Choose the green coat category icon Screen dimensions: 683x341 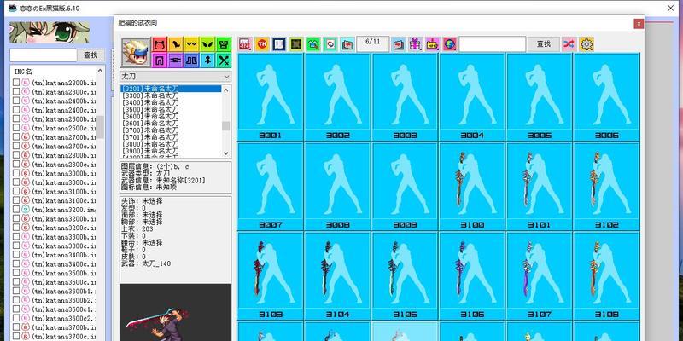click(x=224, y=44)
